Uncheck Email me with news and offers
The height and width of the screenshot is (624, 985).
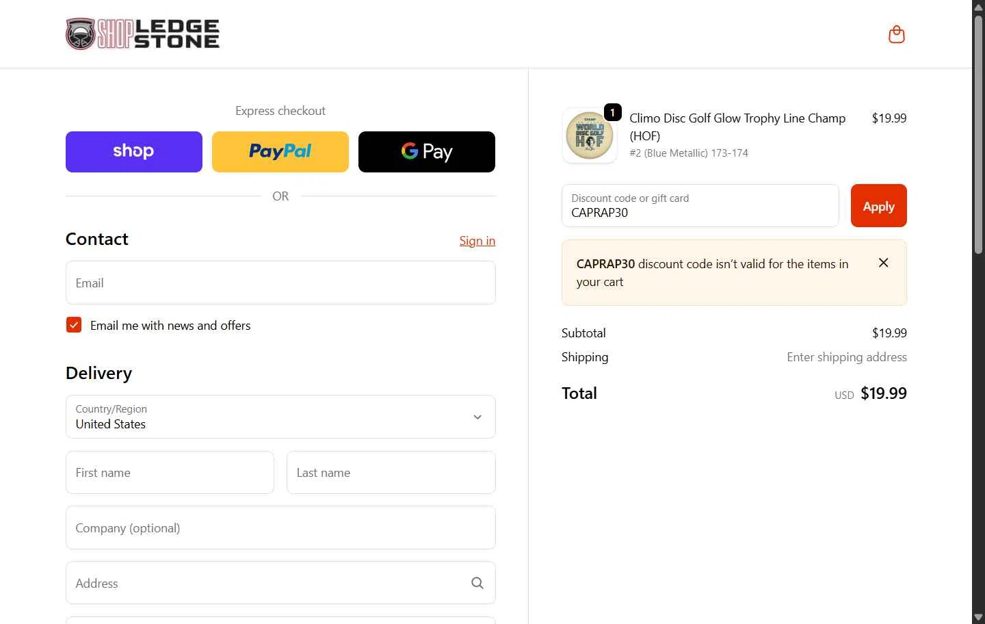pyautogui.click(x=74, y=325)
